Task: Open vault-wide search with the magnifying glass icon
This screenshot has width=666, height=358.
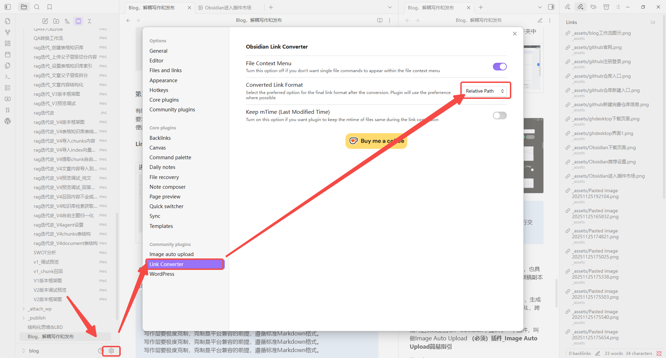Action: point(36,7)
